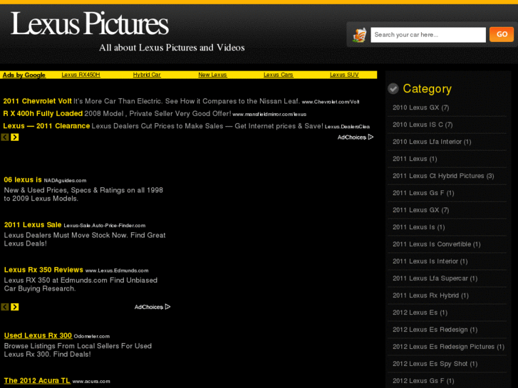Click the car search icon beside the search box
Screen dimensions: 518x388
coord(359,35)
